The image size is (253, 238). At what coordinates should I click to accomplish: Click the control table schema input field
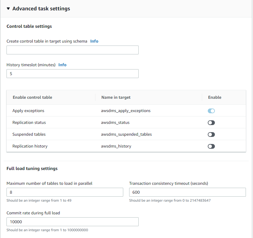coord(72,50)
